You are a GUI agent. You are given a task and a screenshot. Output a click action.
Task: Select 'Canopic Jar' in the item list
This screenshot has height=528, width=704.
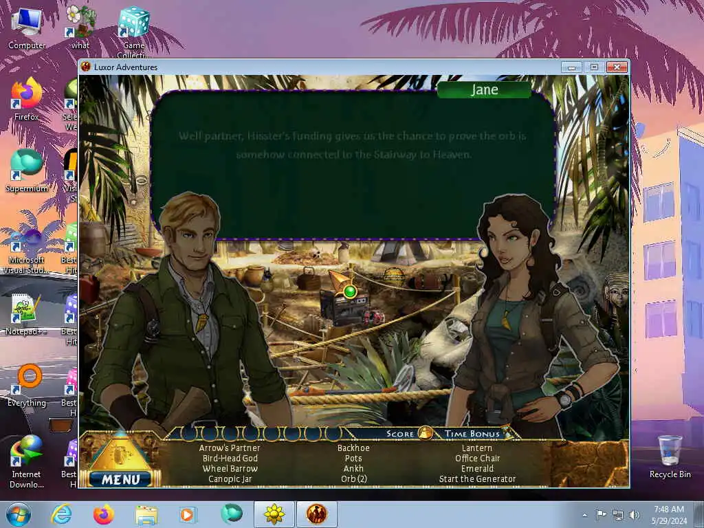pos(230,478)
